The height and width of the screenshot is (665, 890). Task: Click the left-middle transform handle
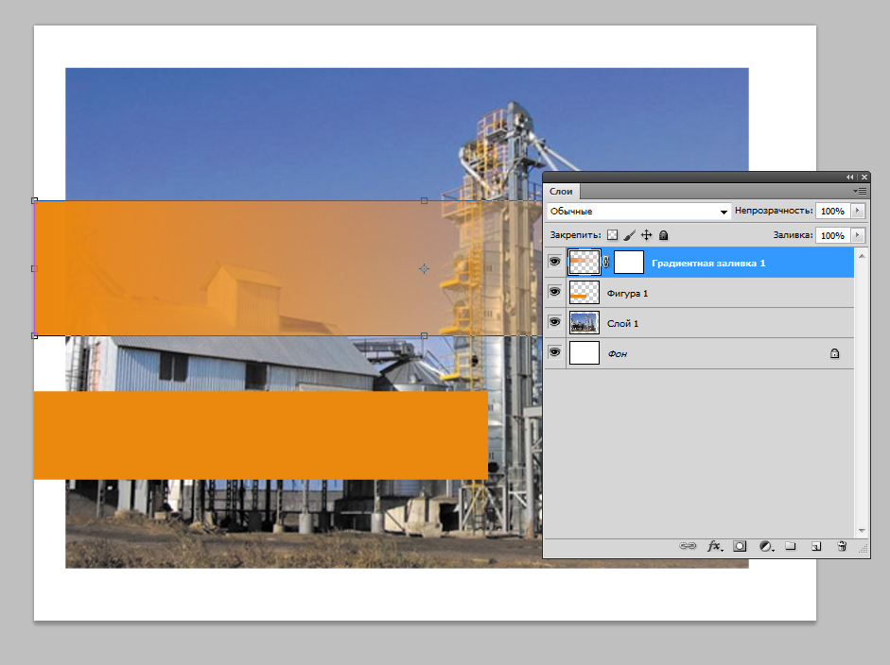35,268
